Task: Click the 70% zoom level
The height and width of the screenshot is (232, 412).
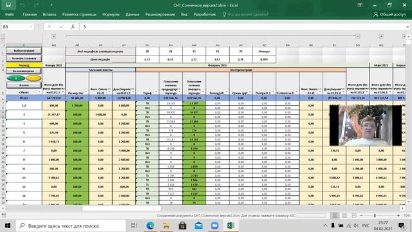Action: click(x=406, y=216)
